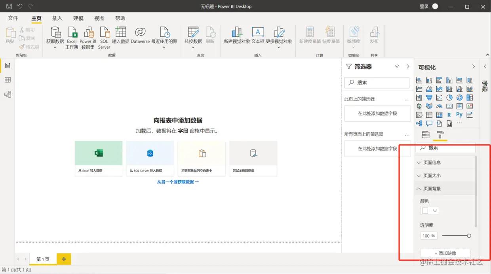Viewport: 491px width, 274px height.
Task: Switch to the Format paint roller tab
Action: (x=440, y=135)
